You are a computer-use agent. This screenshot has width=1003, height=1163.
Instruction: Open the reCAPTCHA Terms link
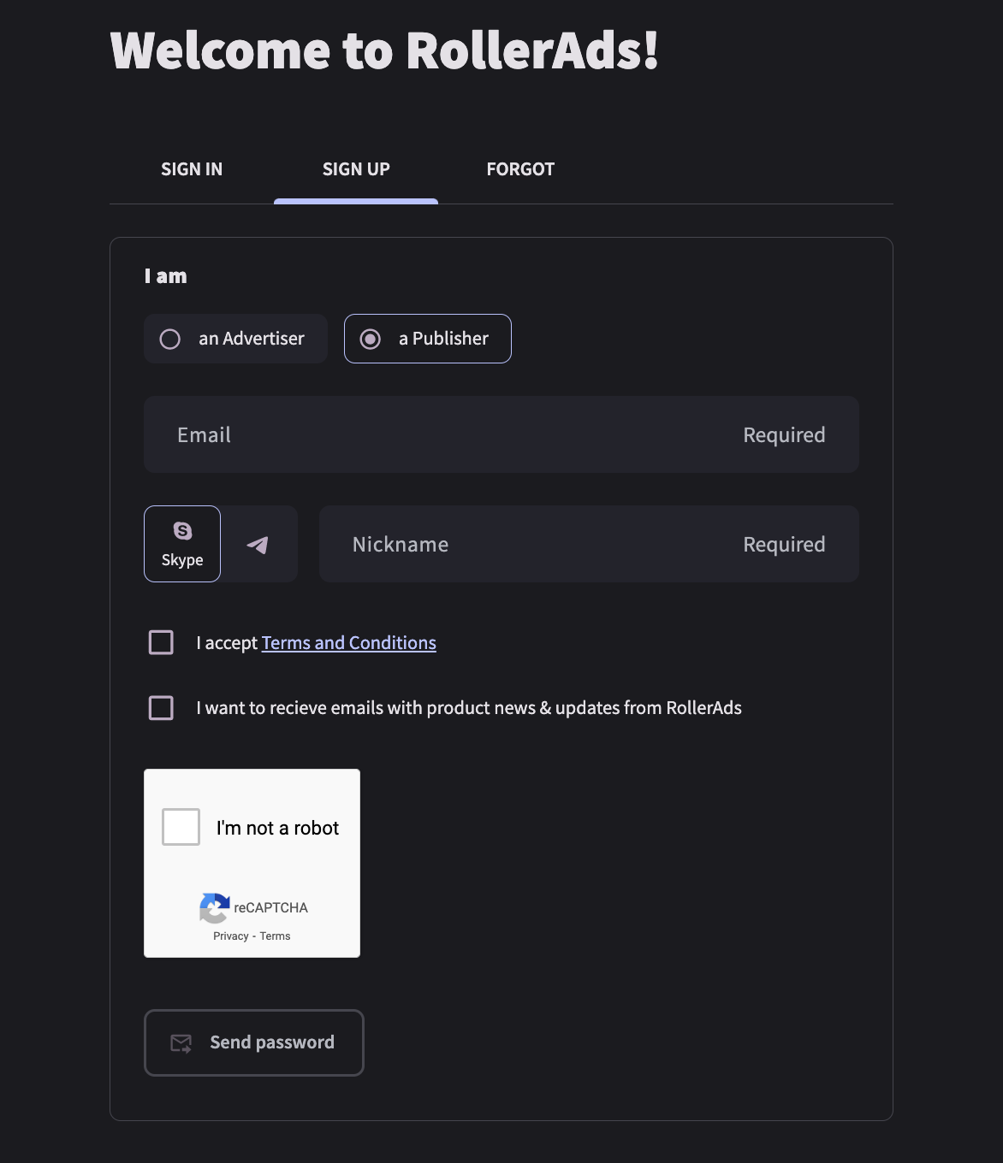[276, 936]
